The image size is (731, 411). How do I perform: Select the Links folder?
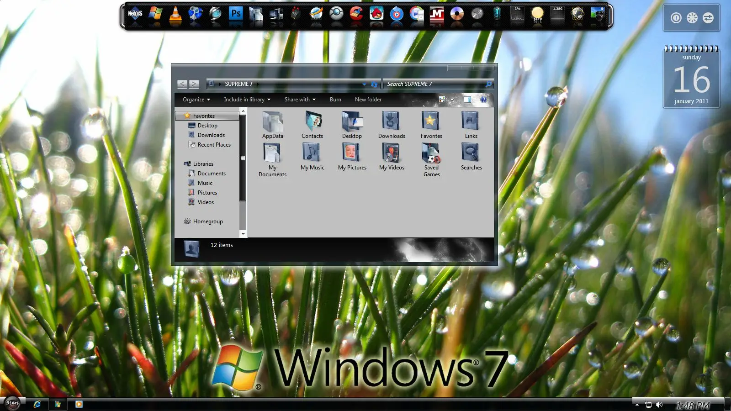tap(471, 125)
